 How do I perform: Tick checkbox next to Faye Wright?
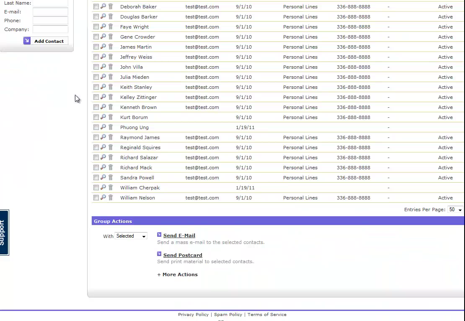coord(96,27)
